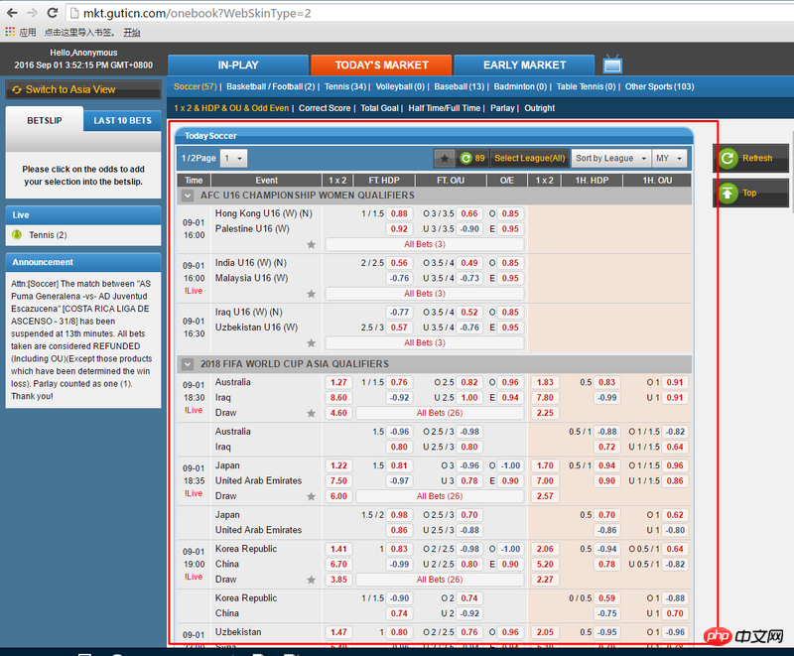Screen dimensions: 794x656
Task: Click the browser back arrow
Action: 12,13
